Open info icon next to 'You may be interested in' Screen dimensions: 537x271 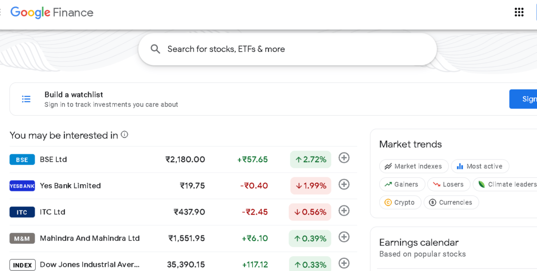tap(124, 134)
